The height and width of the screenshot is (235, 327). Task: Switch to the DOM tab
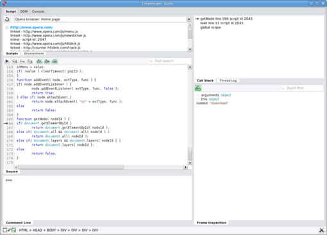(x=24, y=12)
